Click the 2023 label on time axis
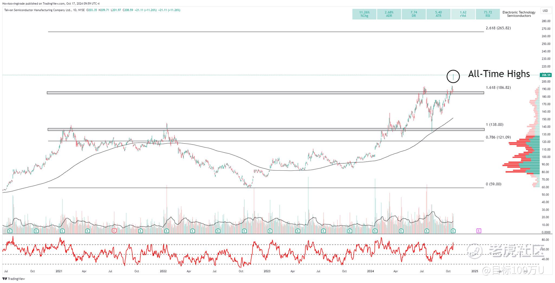 tap(267, 271)
